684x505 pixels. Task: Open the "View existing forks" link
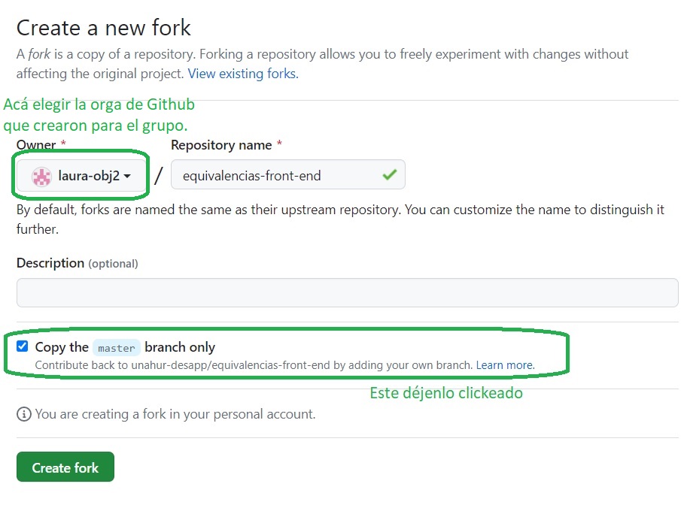(x=242, y=73)
